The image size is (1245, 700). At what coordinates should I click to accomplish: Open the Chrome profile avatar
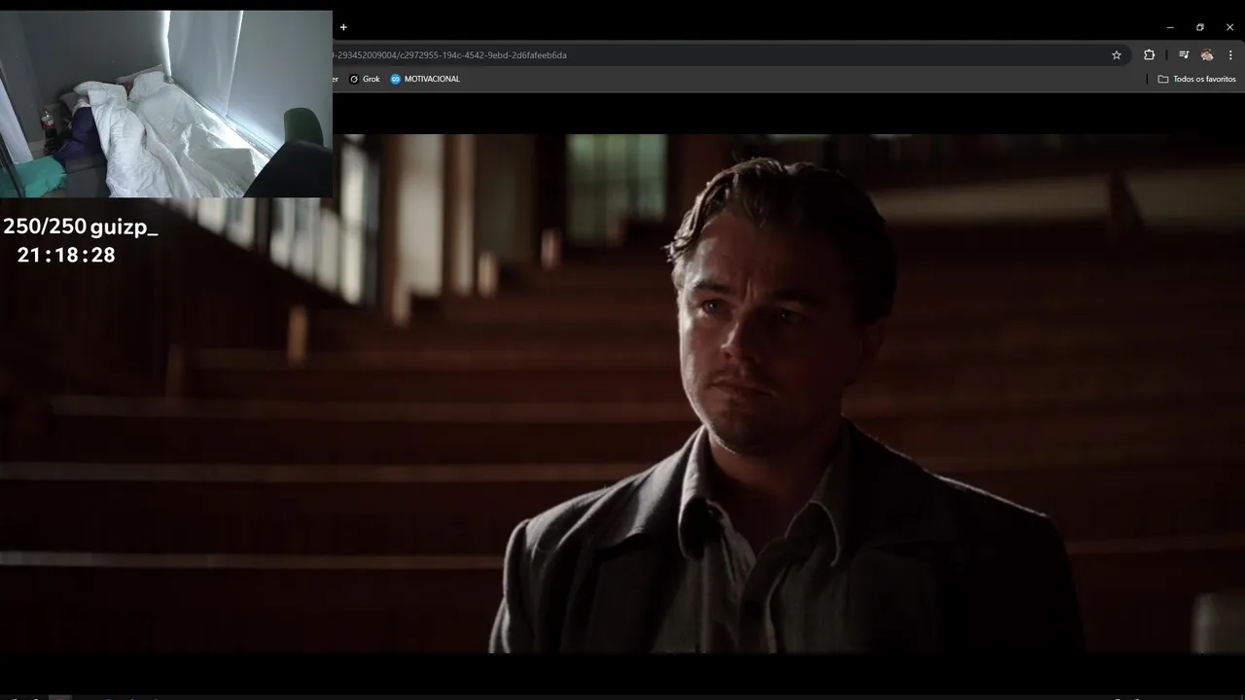coord(1207,55)
